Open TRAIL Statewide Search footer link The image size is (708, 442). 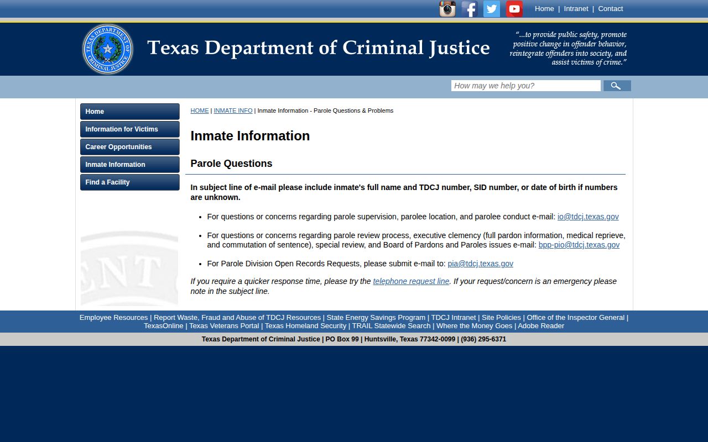click(x=391, y=326)
